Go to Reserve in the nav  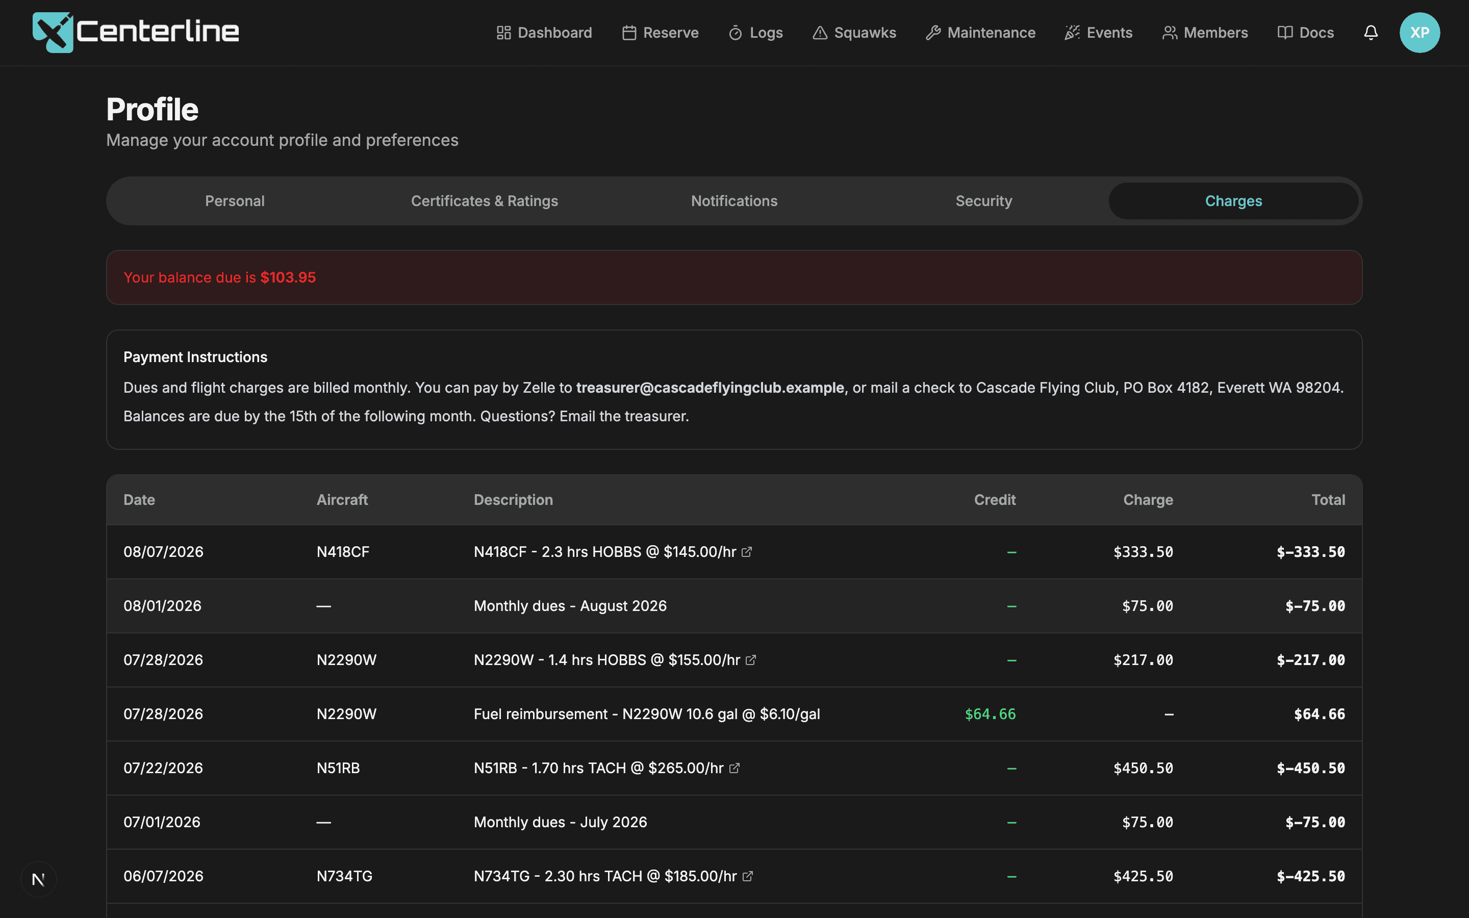point(660,33)
